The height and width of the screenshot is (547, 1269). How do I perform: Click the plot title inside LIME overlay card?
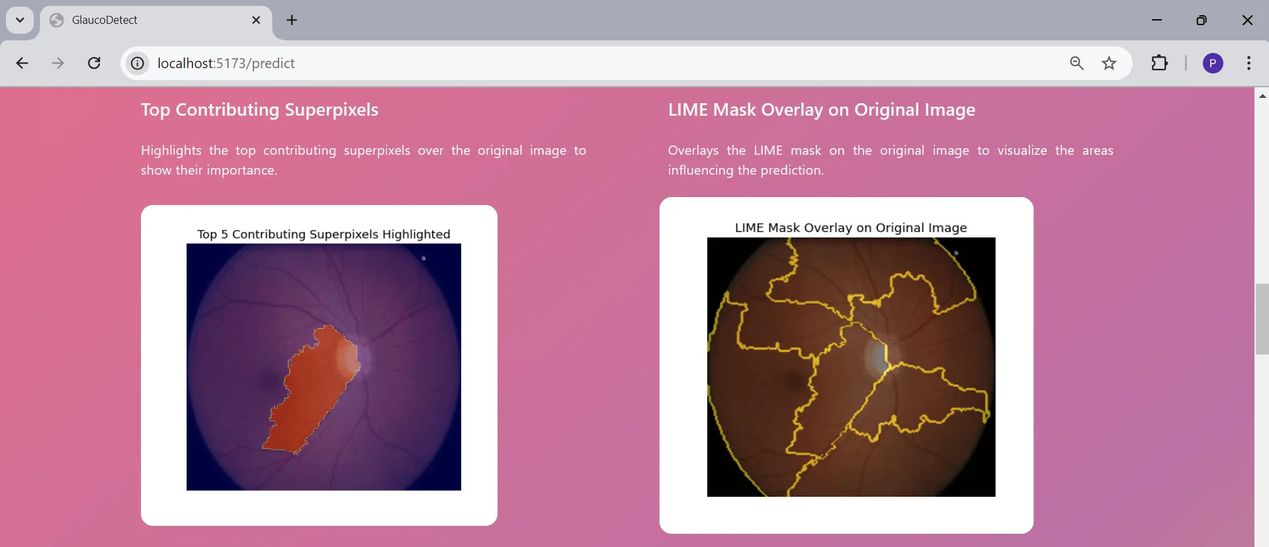[x=851, y=228]
